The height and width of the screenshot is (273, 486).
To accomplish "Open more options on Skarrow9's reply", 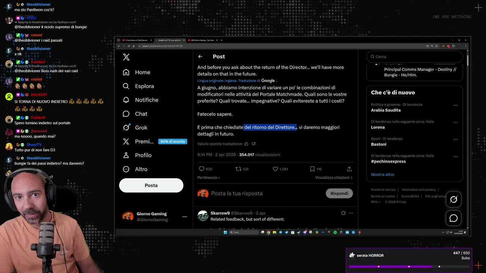I will click(x=351, y=213).
